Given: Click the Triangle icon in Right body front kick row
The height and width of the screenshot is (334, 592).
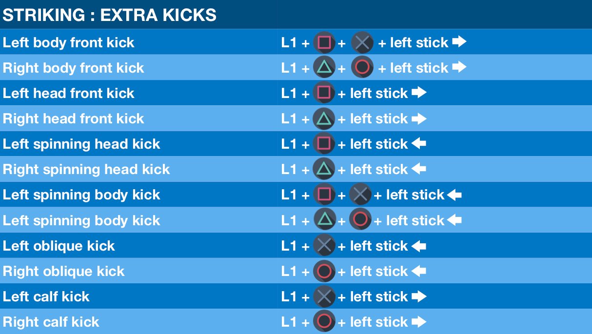Looking at the screenshot, I should pyautogui.click(x=324, y=68).
